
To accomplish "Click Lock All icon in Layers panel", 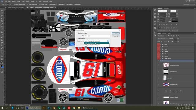I will [x=168, y=42].
